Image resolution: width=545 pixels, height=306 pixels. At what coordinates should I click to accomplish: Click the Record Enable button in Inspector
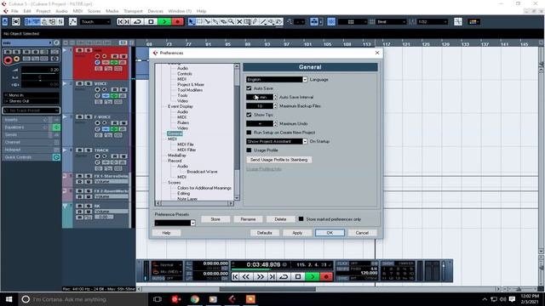(8, 60)
